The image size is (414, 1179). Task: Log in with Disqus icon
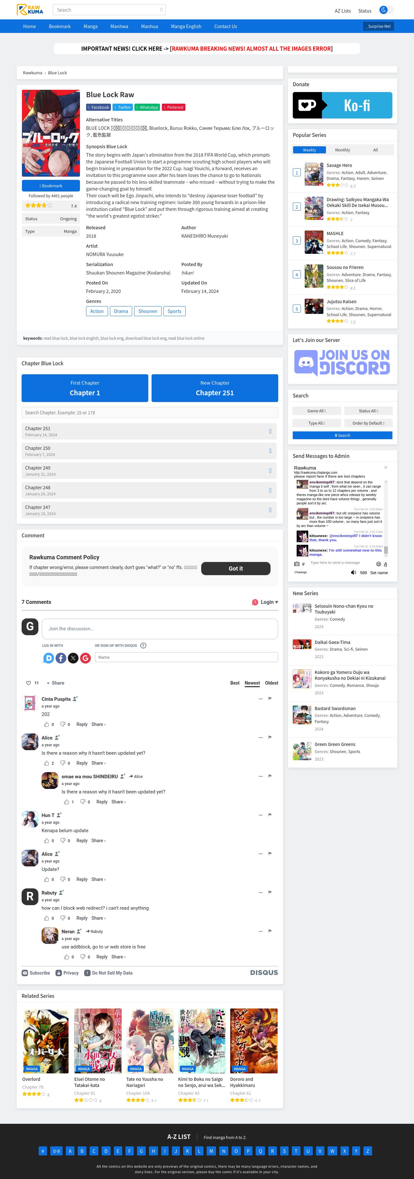[x=48, y=658]
